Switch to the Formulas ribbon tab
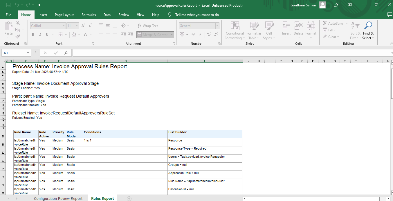 [89, 15]
